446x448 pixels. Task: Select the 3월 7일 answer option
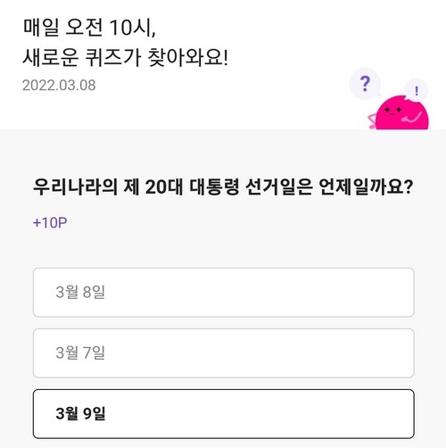click(224, 353)
